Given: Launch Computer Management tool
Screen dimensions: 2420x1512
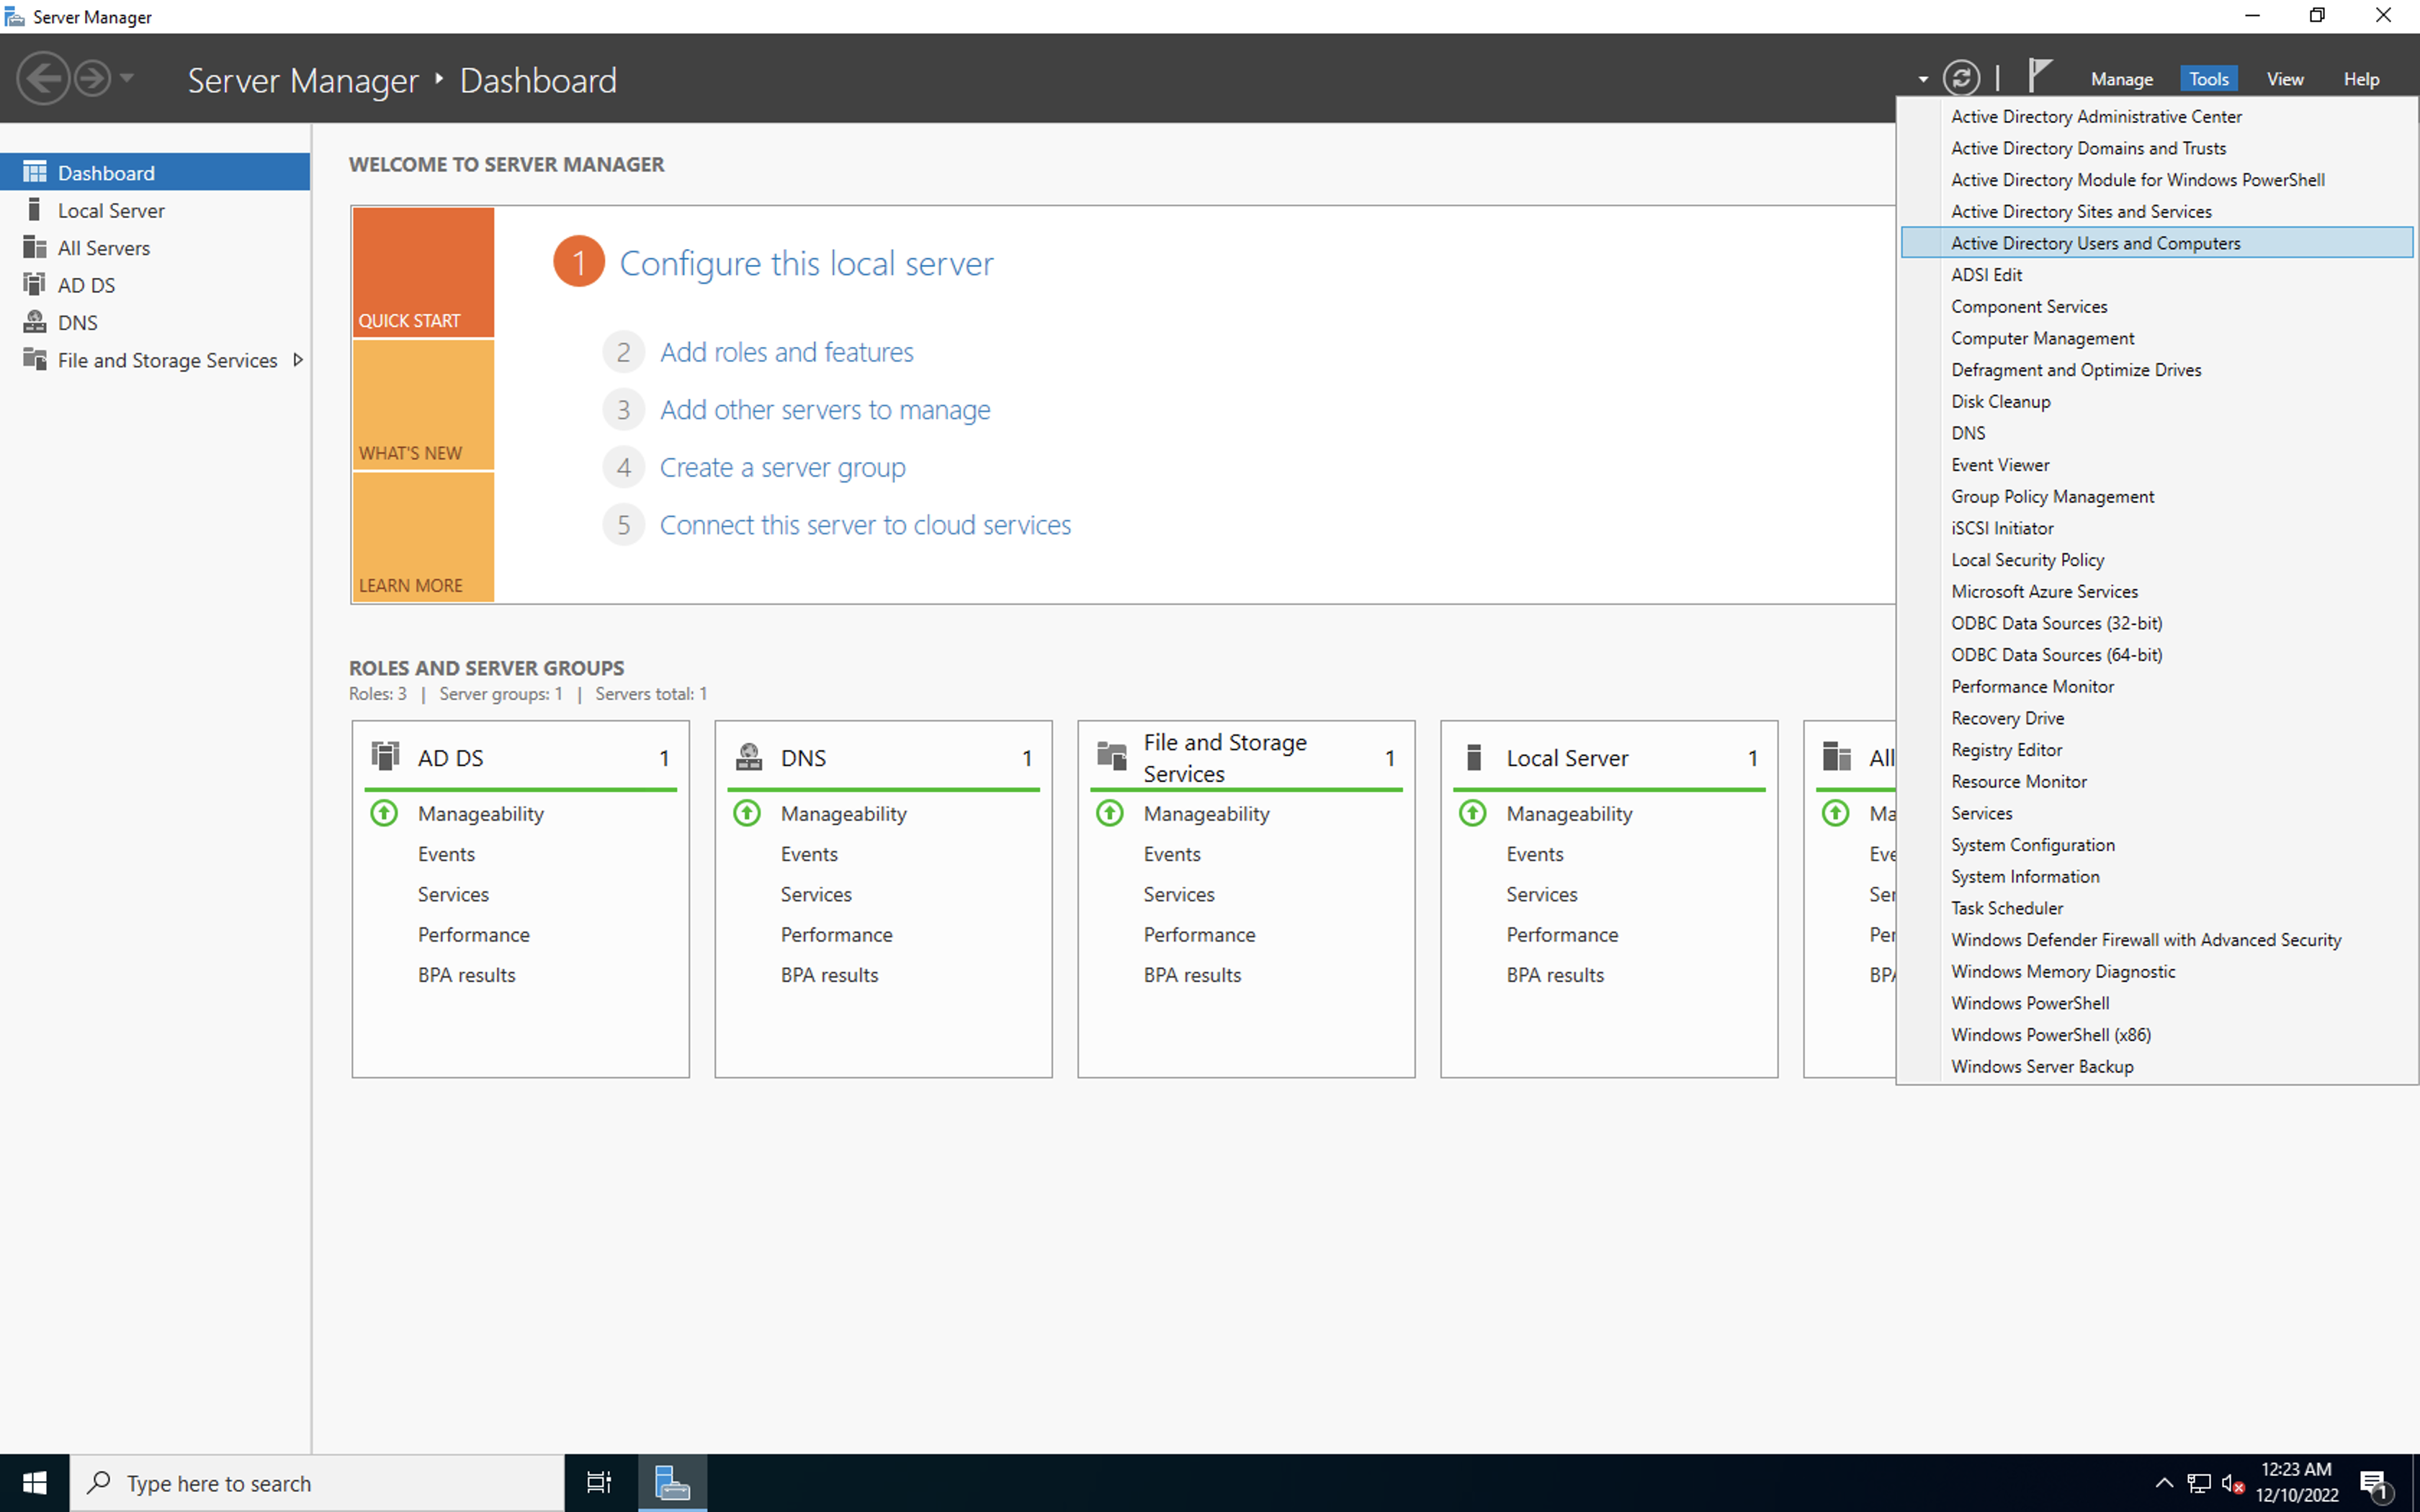Looking at the screenshot, I should click(x=2157, y=338).
